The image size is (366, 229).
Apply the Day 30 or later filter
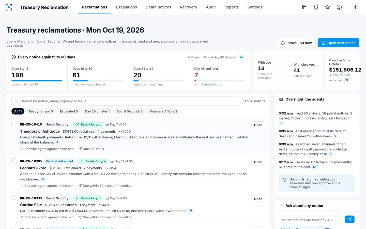pos(97,111)
